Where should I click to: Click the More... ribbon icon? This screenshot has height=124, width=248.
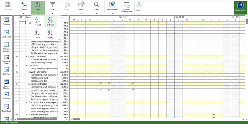pos(139,7)
